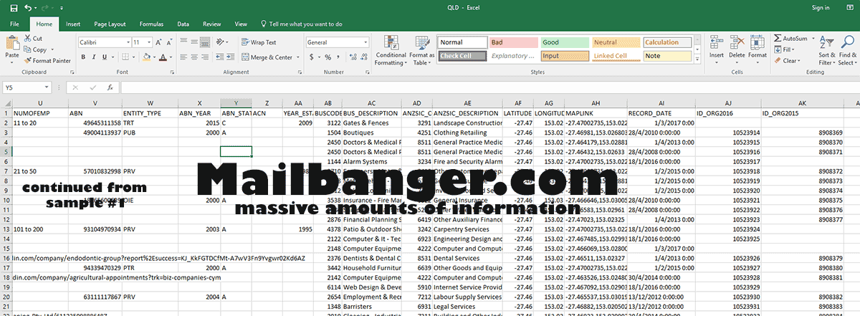Viewport: 860px width, 316px height.
Task: Click the Increase Decimal icon
Action: pyautogui.click(x=353, y=57)
